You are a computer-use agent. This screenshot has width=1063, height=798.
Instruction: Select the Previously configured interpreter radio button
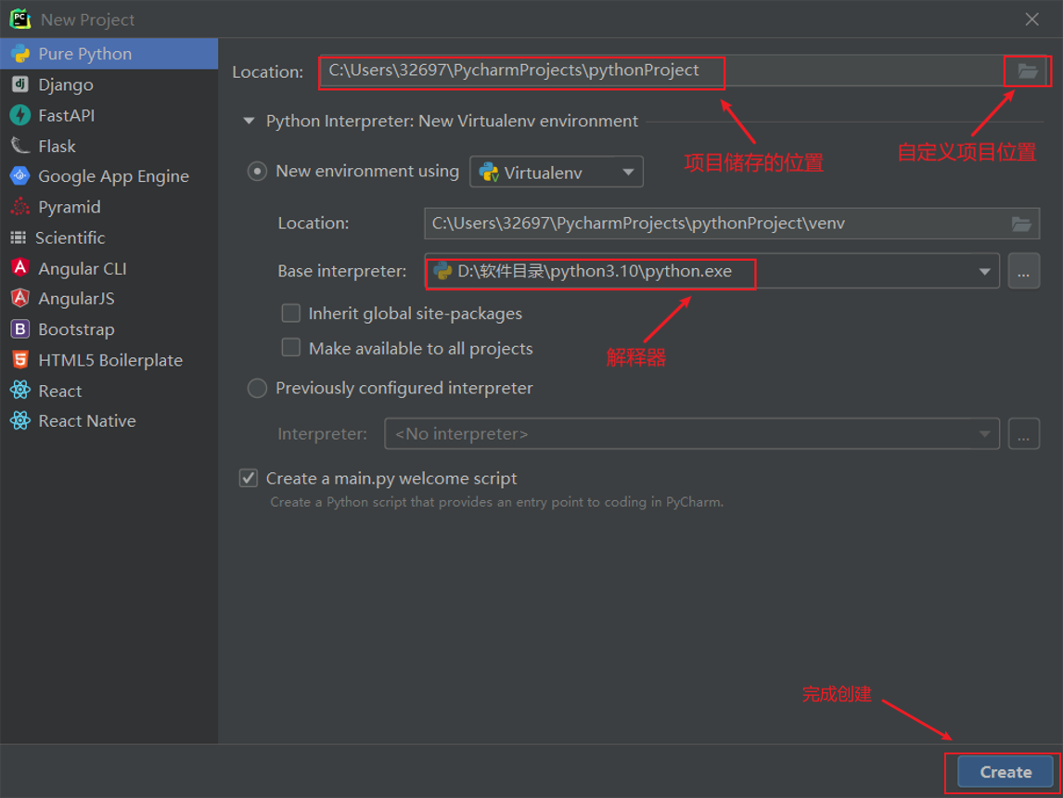257,388
